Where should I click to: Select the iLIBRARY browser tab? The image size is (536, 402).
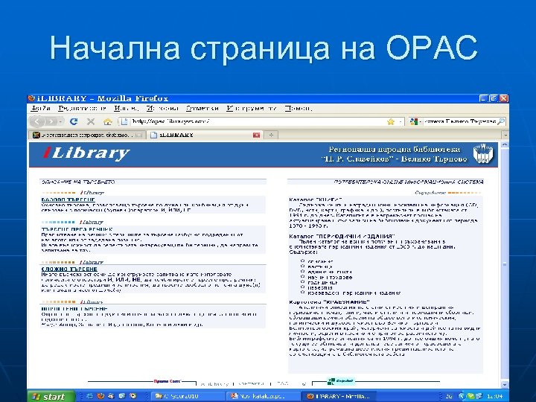pos(205,135)
